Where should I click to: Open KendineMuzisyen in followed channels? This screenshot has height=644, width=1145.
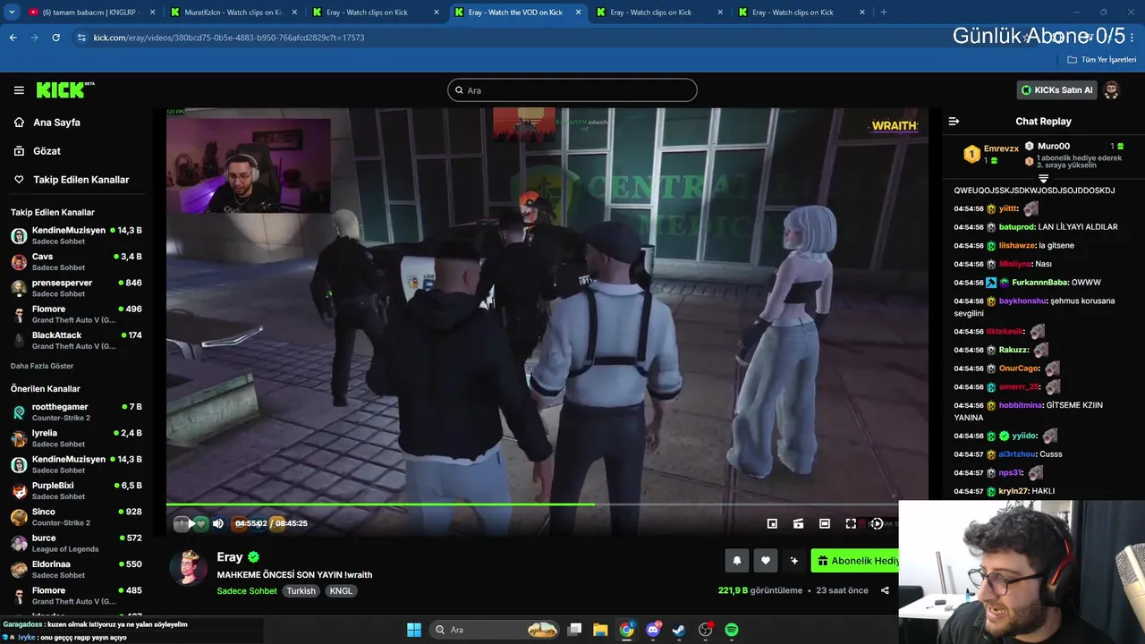76,235
